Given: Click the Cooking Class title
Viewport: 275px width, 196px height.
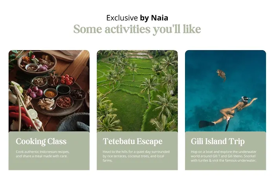Looking at the screenshot, I should tap(41, 141).
